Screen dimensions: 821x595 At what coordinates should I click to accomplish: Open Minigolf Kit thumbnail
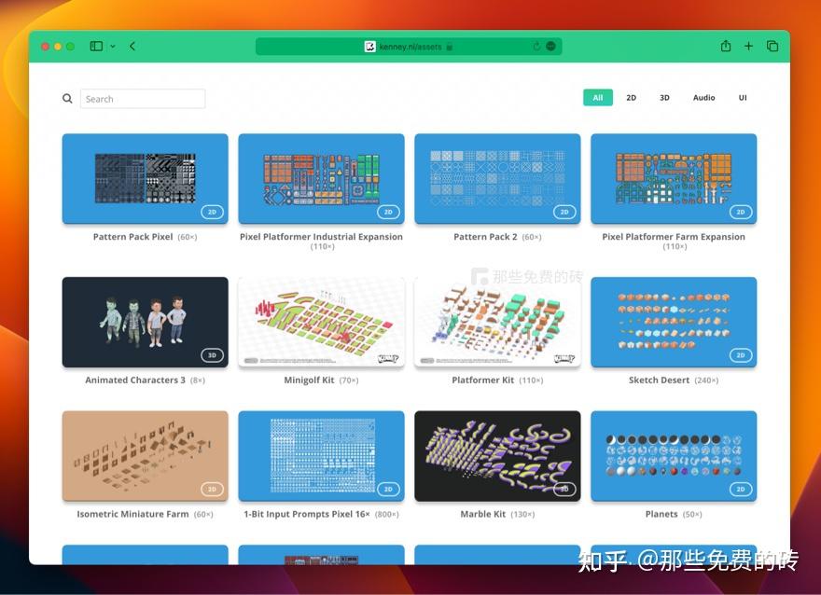pyautogui.click(x=322, y=322)
